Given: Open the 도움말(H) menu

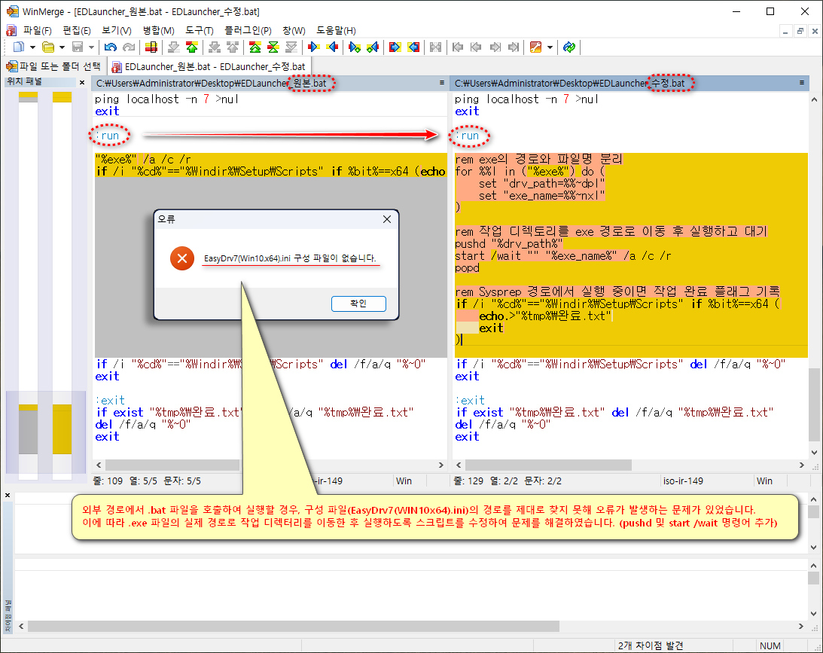Looking at the screenshot, I should 336,30.
